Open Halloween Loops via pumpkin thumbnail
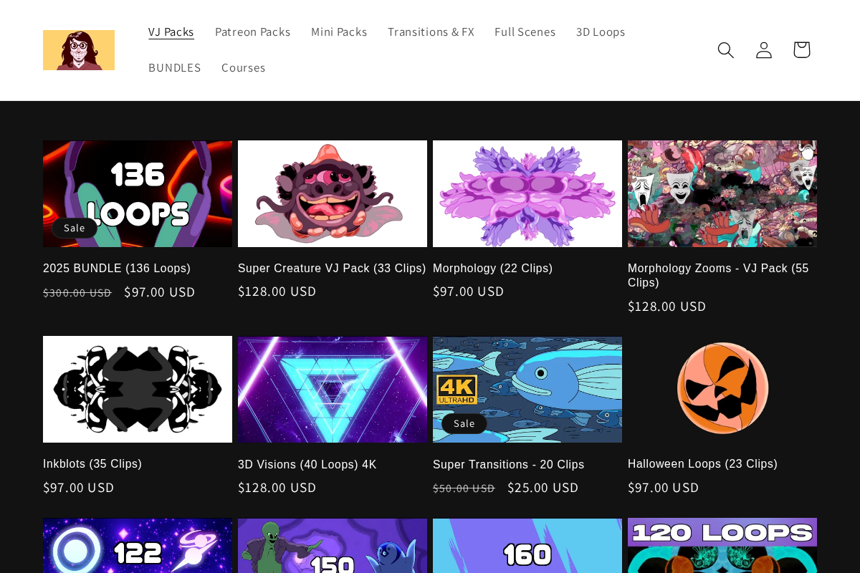This screenshot has height=573, width=860. [x=722, y=389]
